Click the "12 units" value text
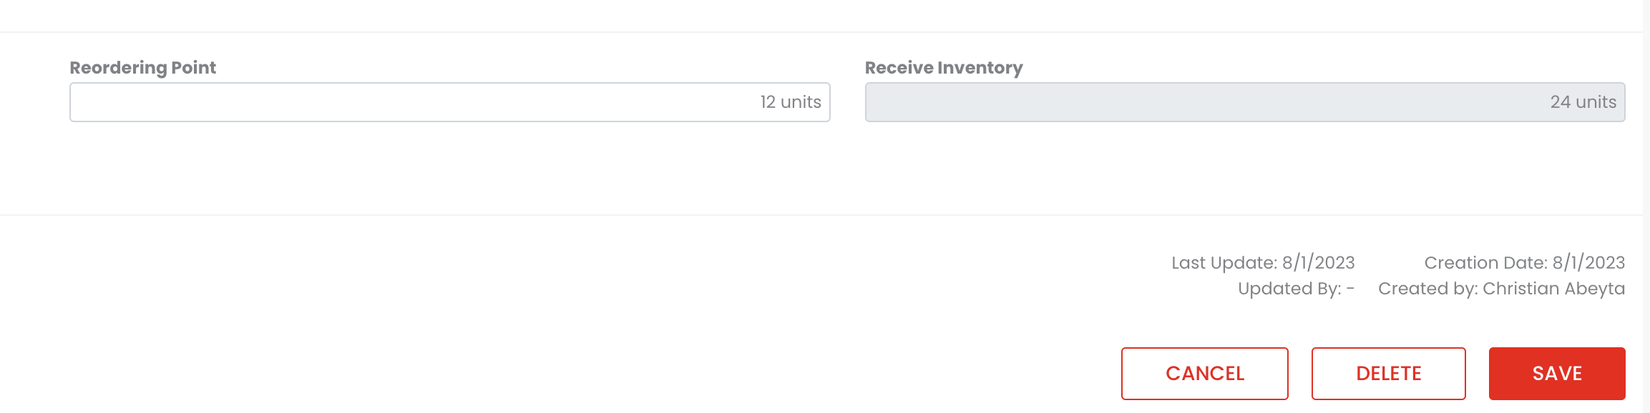Screen dimensions: 1650x413 (790, 102)
